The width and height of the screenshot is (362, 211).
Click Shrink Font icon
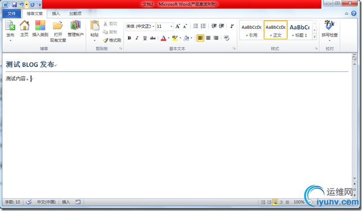[x=185, y=26]
